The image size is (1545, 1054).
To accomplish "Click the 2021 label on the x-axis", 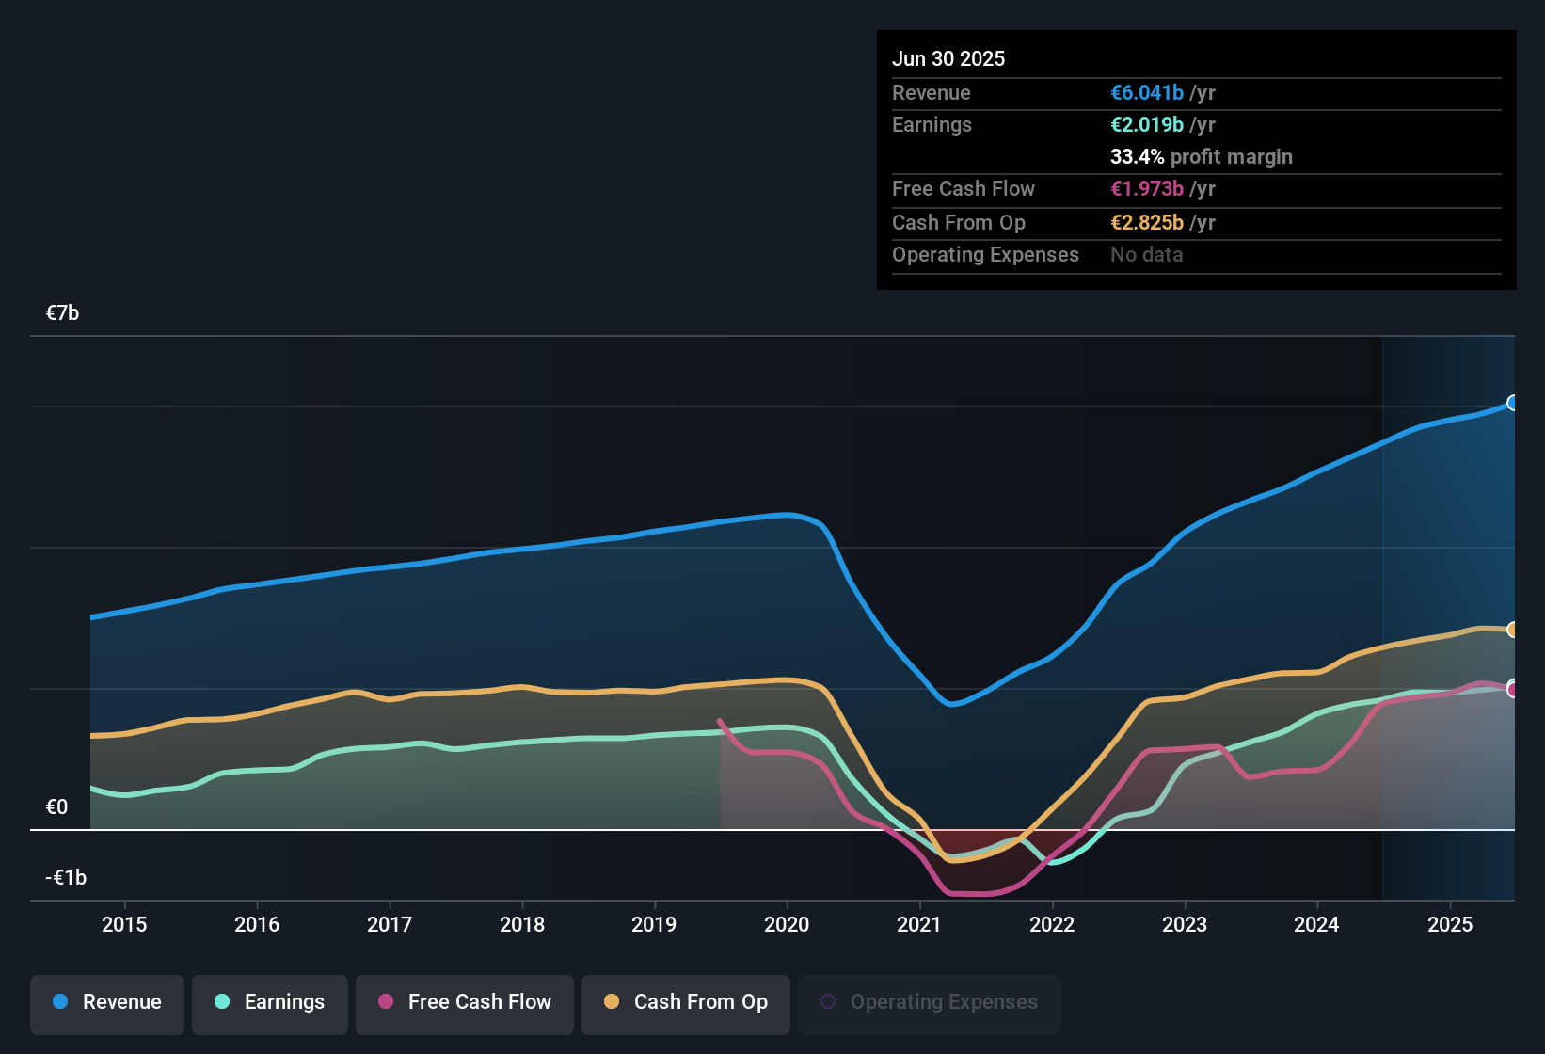I will click(x=919, y=924).
